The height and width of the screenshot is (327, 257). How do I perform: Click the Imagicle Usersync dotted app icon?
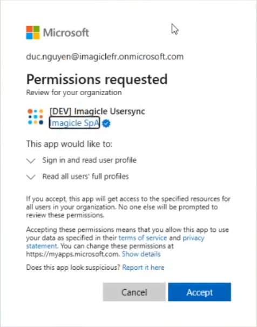[36, 117]
